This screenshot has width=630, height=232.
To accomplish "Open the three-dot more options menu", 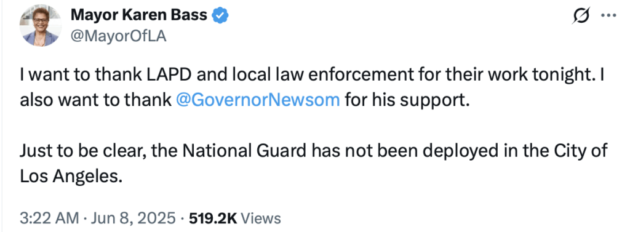I will (x=608, y=15).
